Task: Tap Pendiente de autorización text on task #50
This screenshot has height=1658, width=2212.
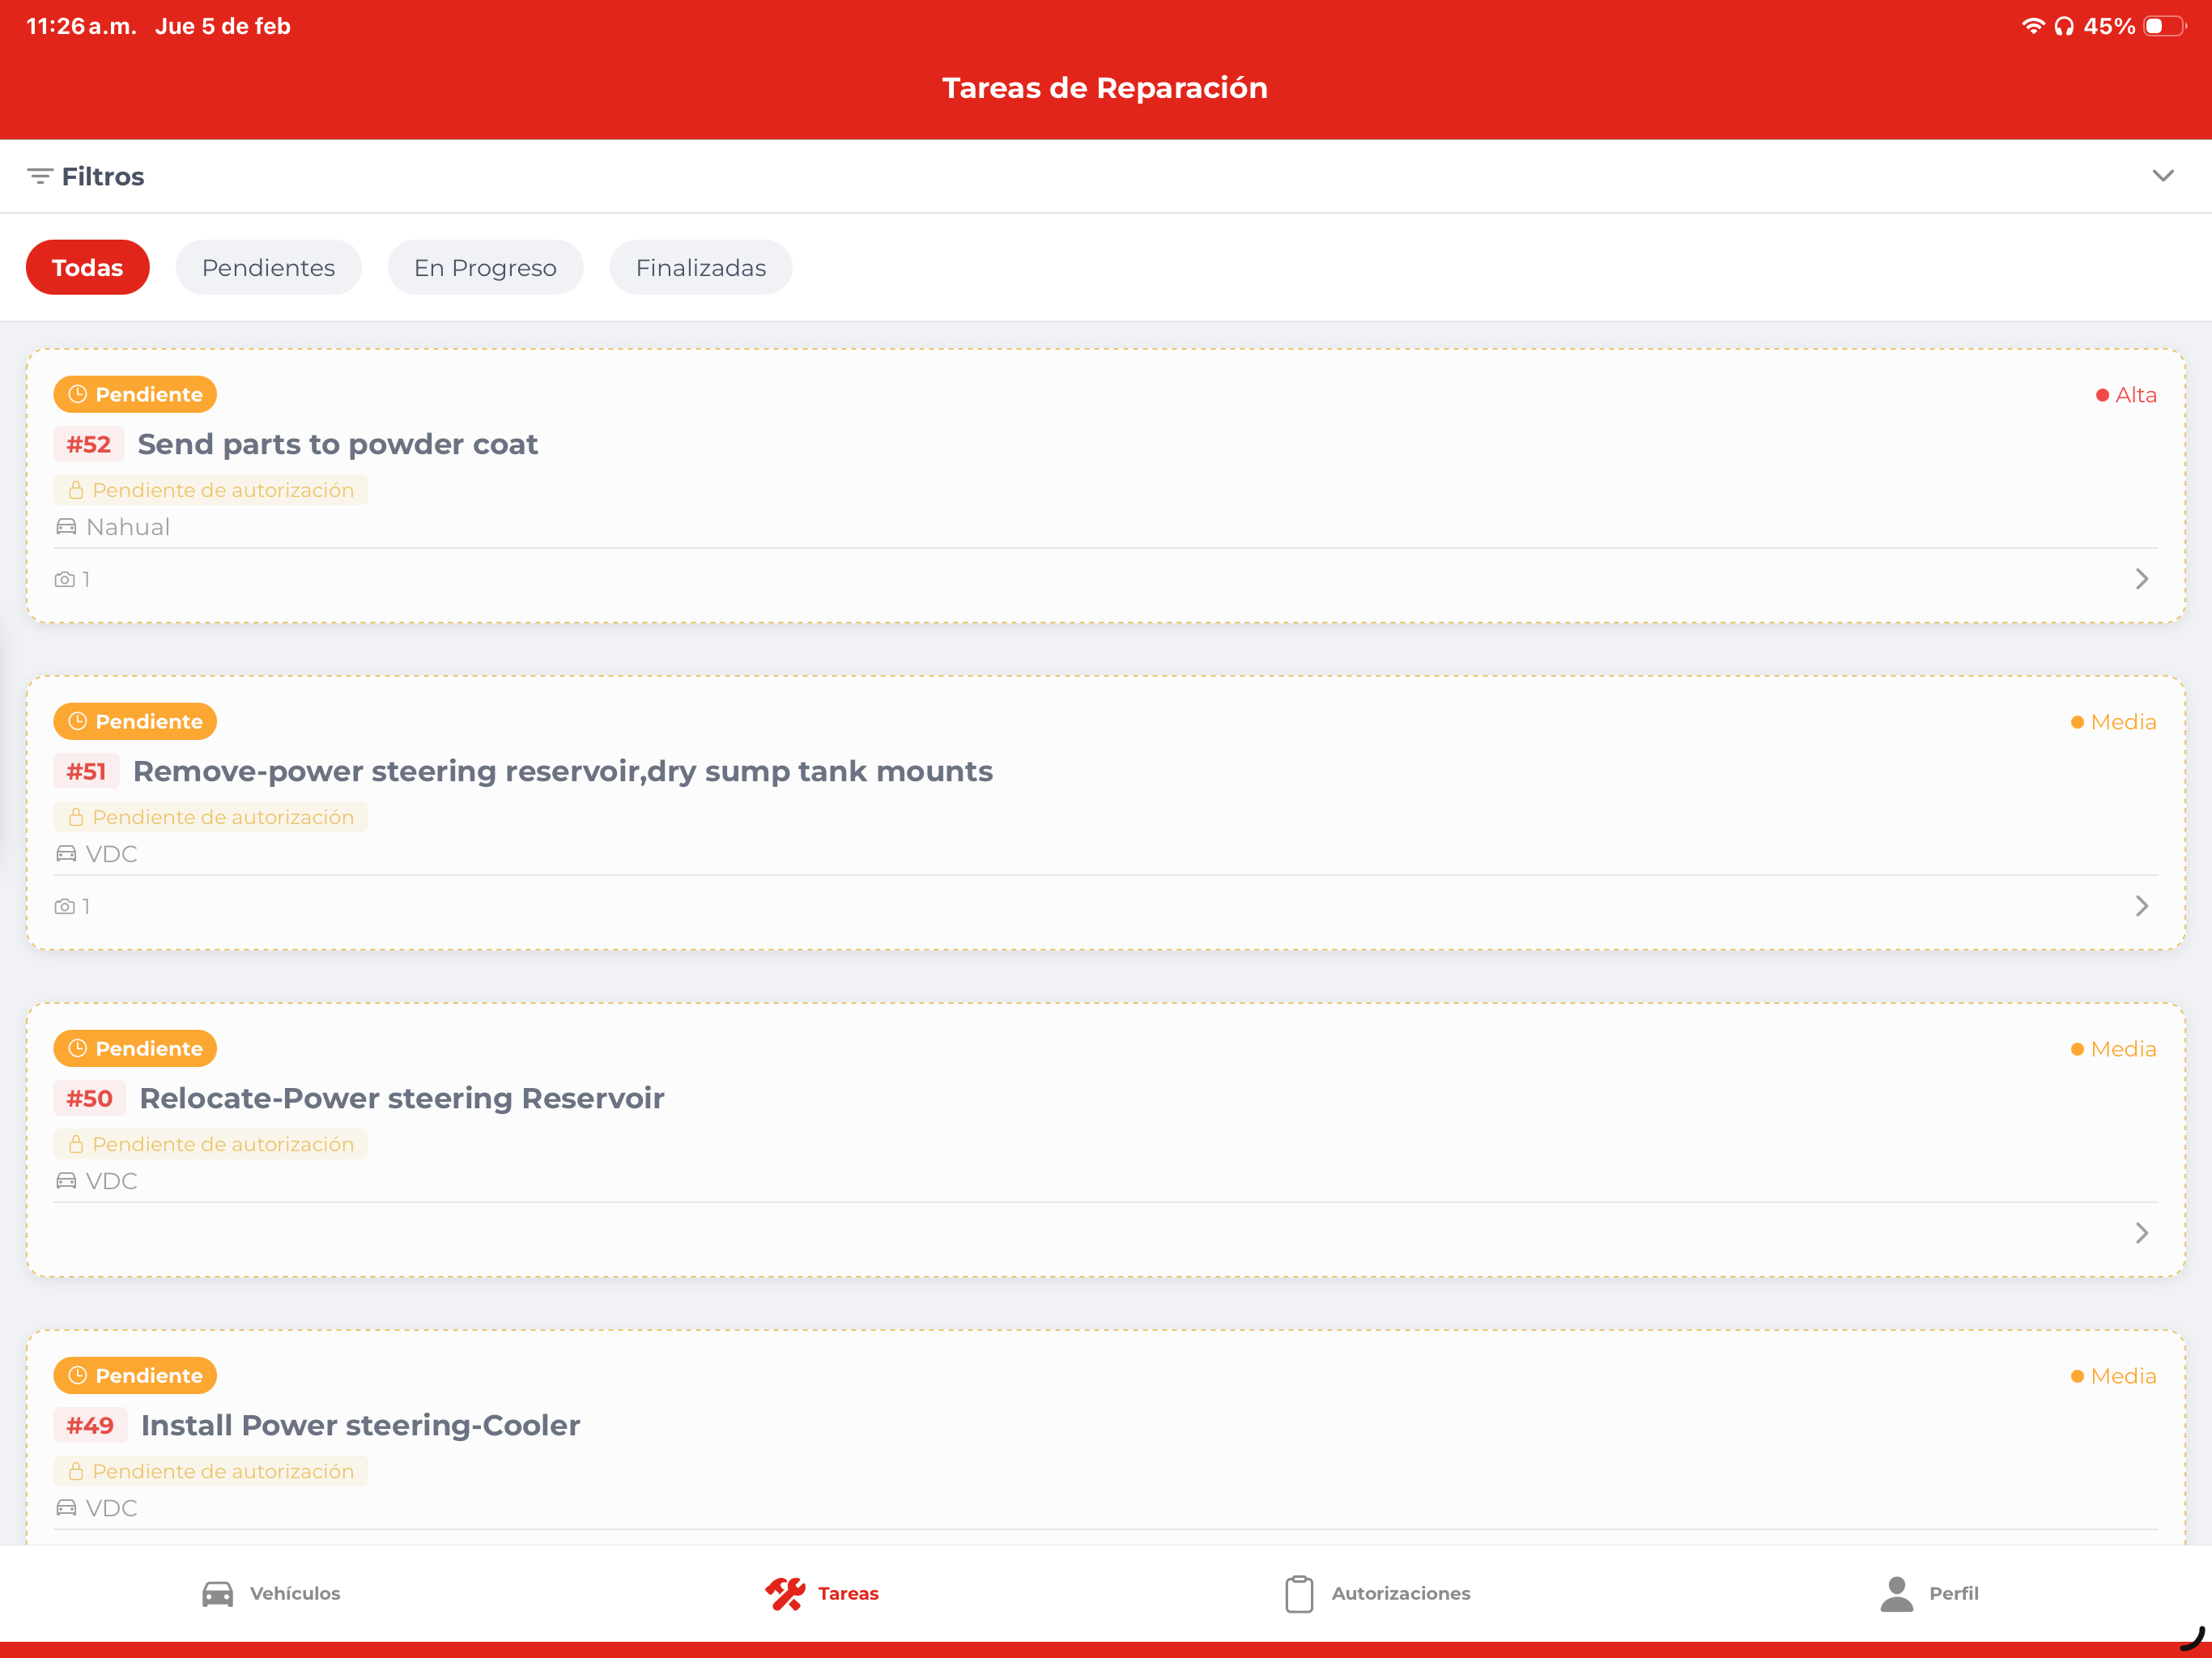Action: pos(223,1144)
